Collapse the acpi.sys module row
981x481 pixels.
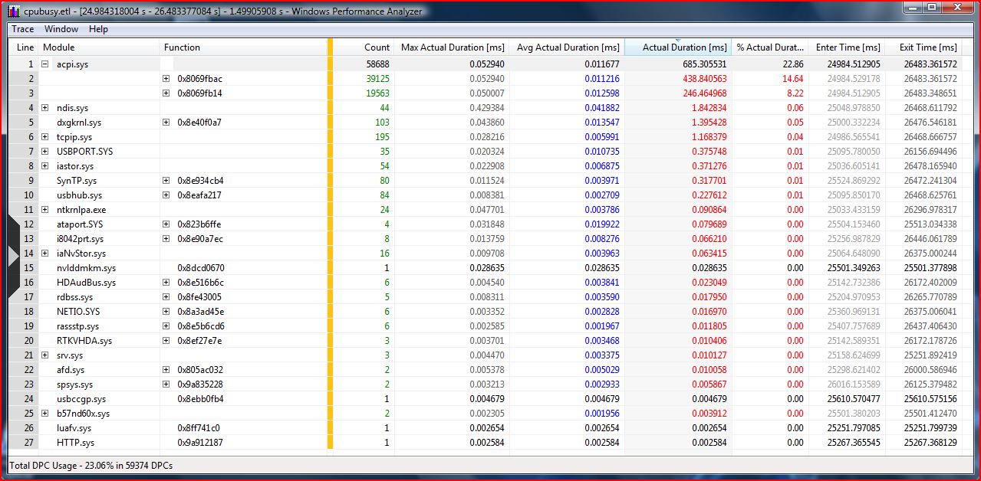[x=45, y=64]
